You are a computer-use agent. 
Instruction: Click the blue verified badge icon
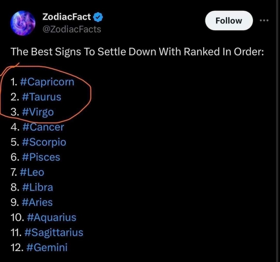click(x=98, y=17)
